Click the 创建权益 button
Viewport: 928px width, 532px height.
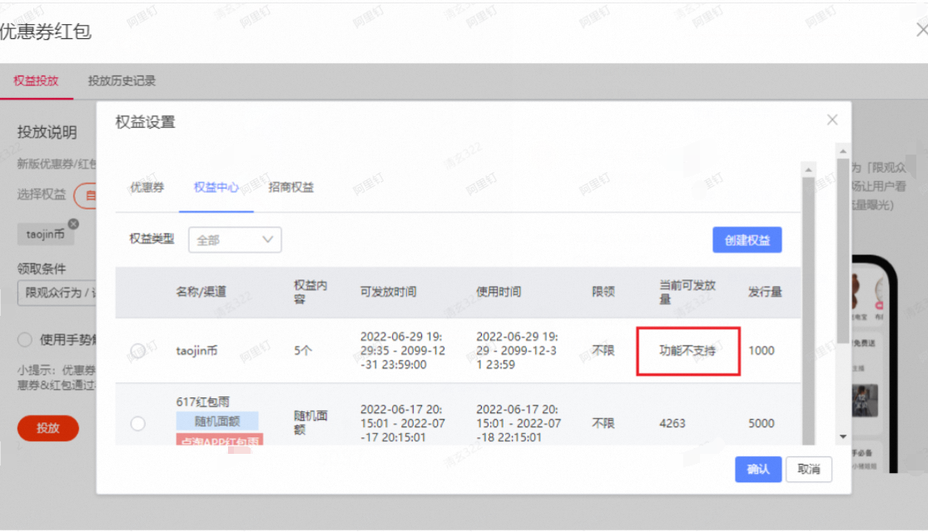click(x=747, y=240)
